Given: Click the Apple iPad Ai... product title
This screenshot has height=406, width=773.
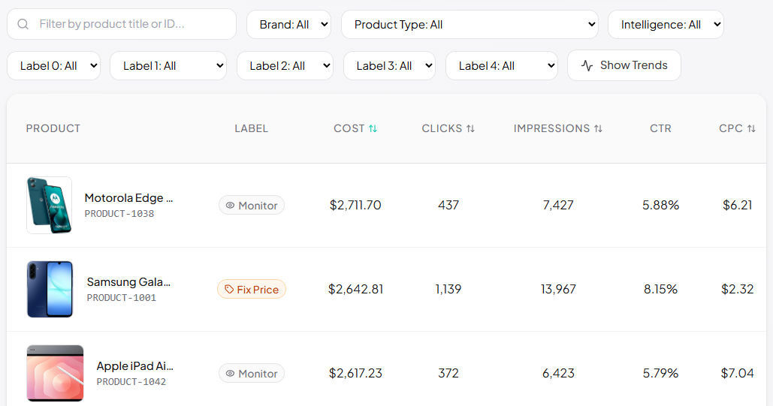Looking at the screenshot, I should point(135,366).
